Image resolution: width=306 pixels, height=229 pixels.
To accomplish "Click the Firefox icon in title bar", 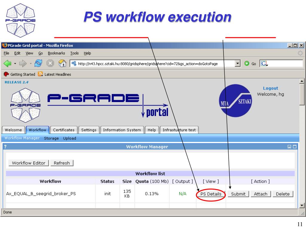I will [4, 45].
